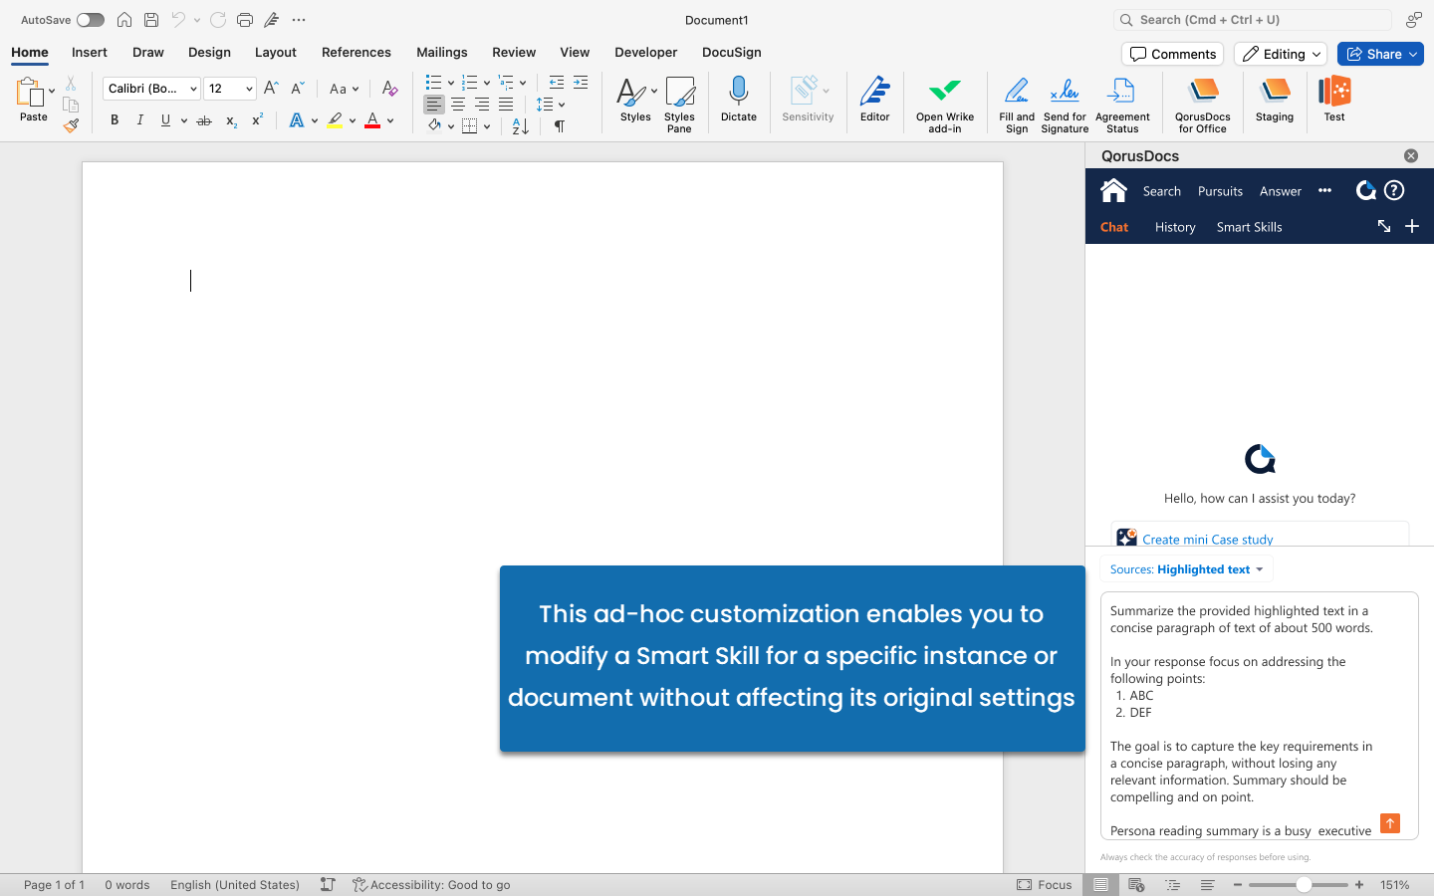Click the Print icon in title bar
This screenshot has width=1434, height=896.
245,20
